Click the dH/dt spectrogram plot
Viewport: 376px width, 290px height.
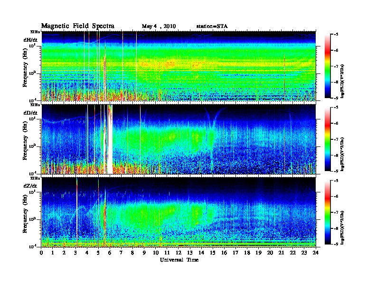pos(179,66)
